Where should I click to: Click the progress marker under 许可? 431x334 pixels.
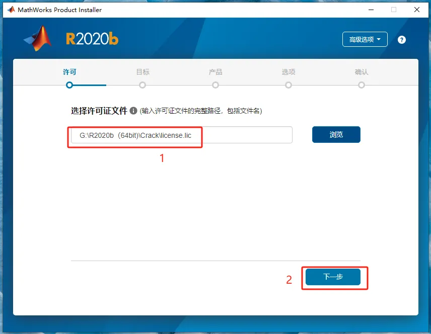point(69,85)
